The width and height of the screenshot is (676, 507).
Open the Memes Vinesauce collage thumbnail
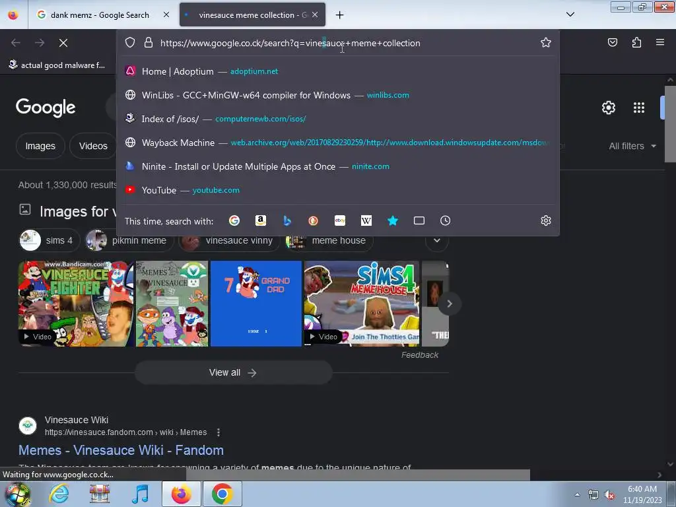tap(172, 304)
